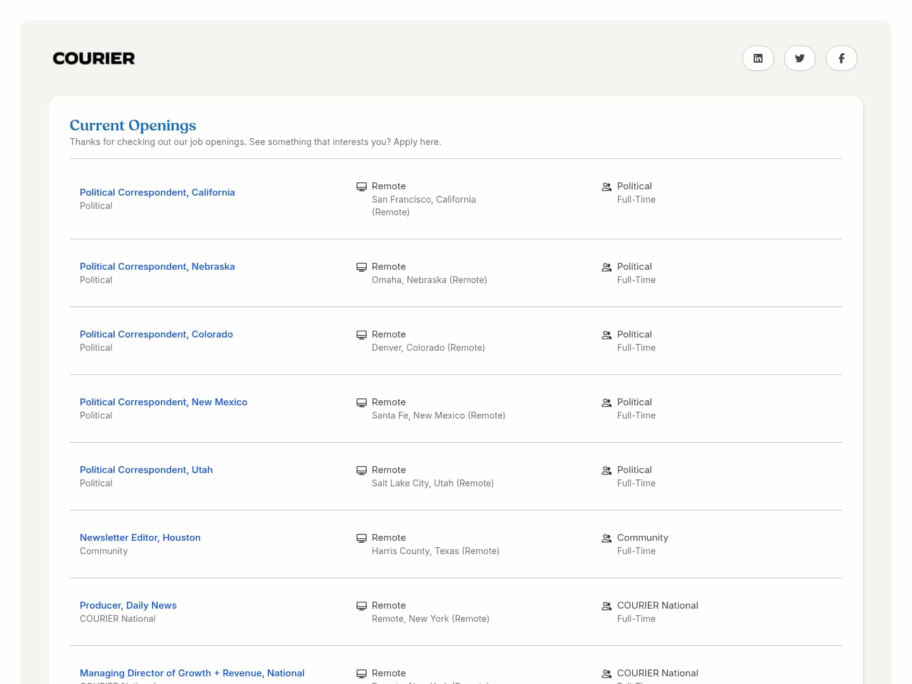Click the COURIER logo

[x=94, y=58]
